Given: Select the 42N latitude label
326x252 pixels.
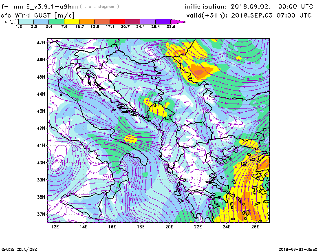Looking at the screenshot, I should 41,128.
